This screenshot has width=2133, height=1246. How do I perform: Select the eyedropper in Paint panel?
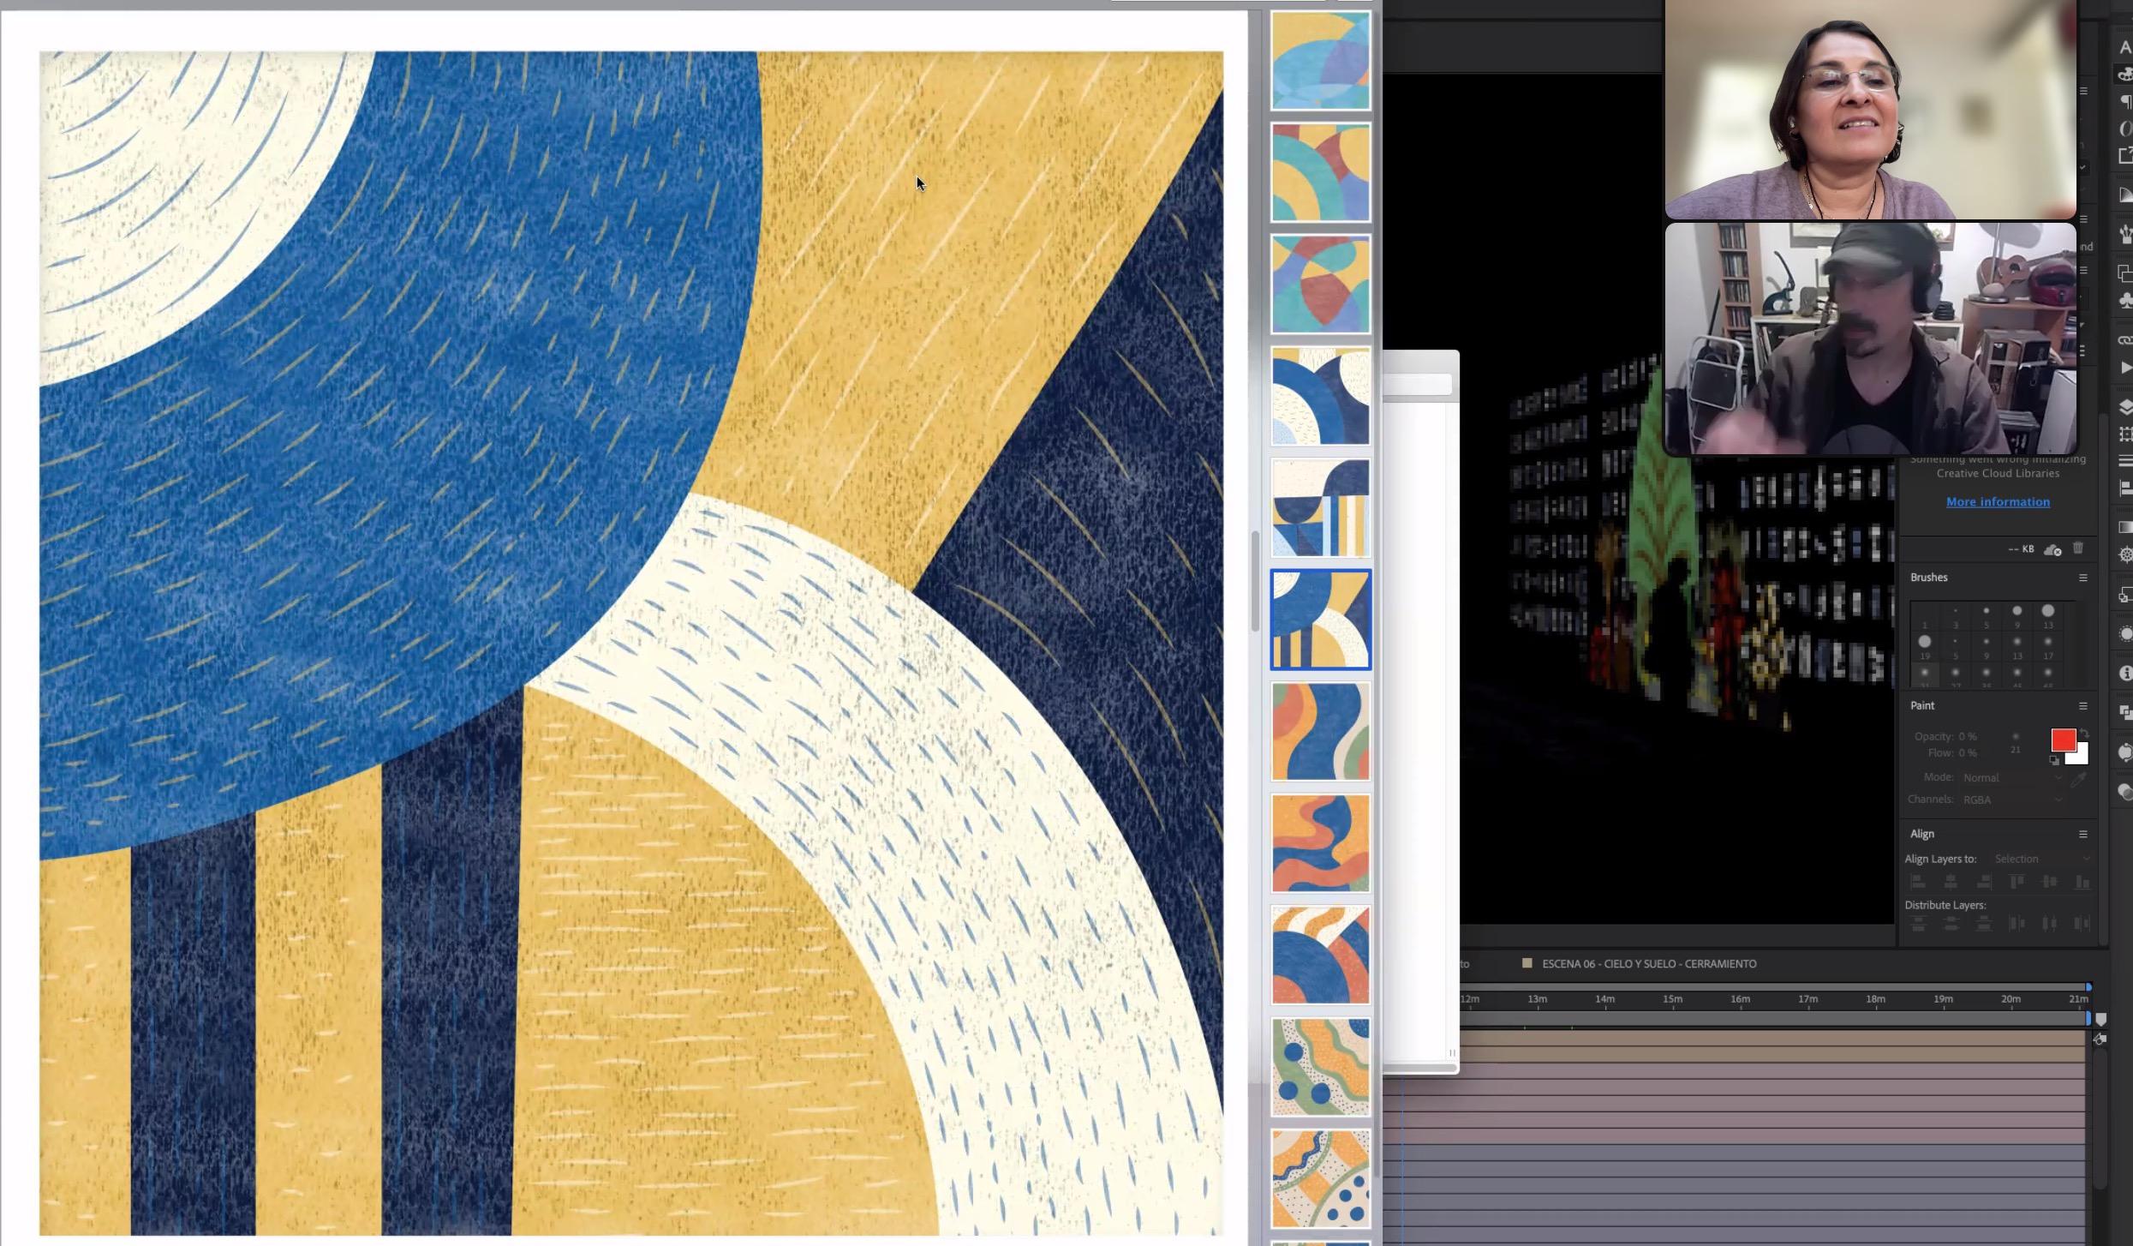[2078, 779]
